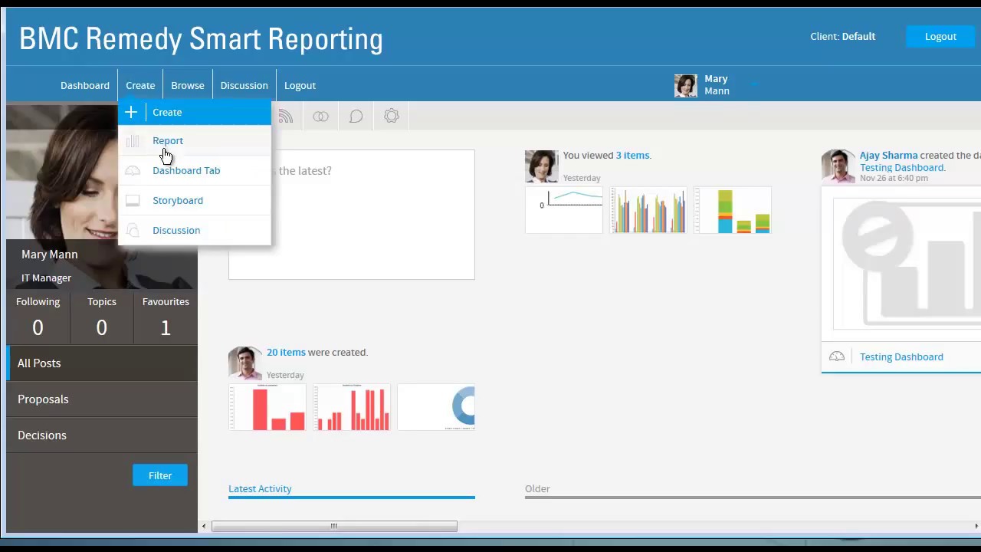The width and height of the screenshot is (981, 552).
Task: Click the gauge icon beside Dashboard Tab
Action: [133, 171]
